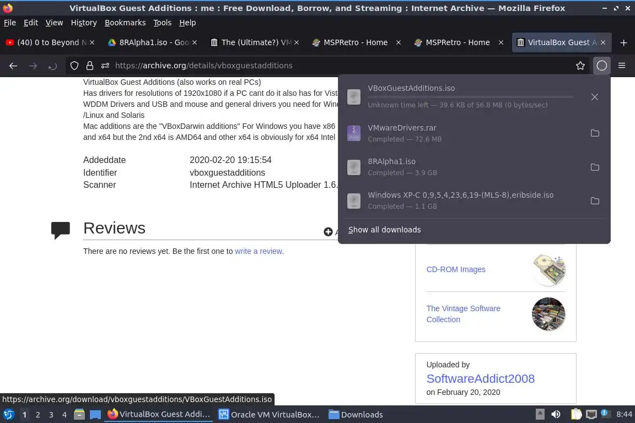Click the VBoxGuestAdditions.iso download progress bar
Screen dimensions: 635x423
pos(470,97)
